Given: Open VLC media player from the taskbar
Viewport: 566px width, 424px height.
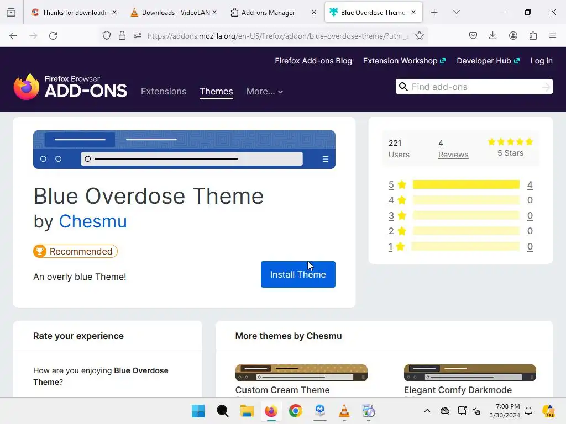Looking at the screenshot, I should coord(344,411).
